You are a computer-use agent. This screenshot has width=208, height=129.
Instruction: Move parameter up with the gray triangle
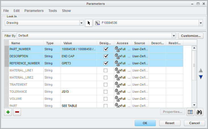201,71
